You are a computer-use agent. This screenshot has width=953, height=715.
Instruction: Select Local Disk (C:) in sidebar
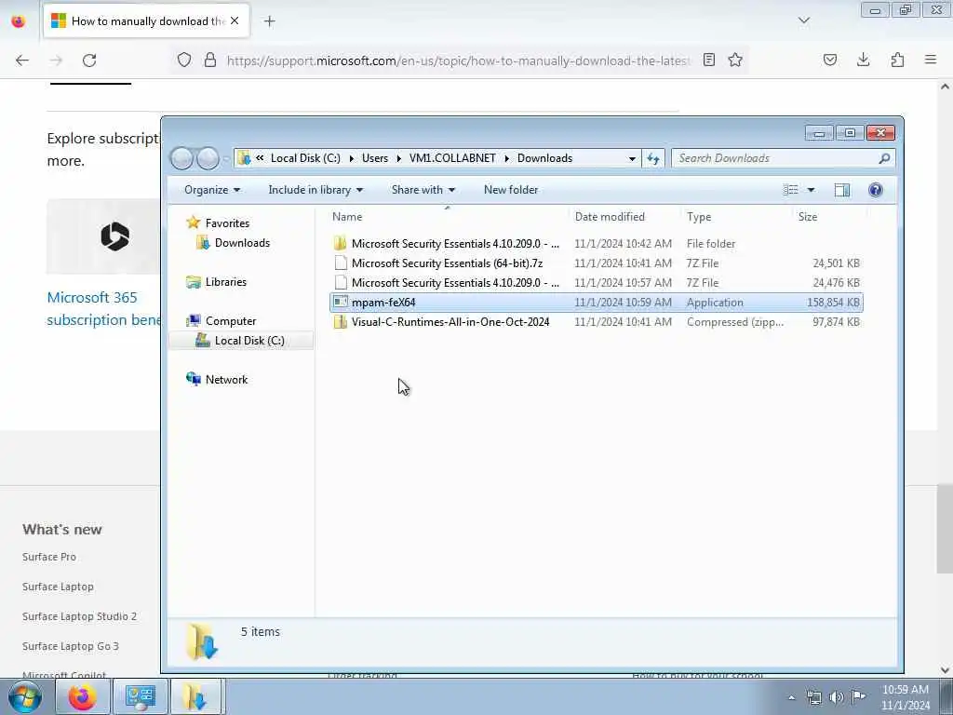click(249, 341)
